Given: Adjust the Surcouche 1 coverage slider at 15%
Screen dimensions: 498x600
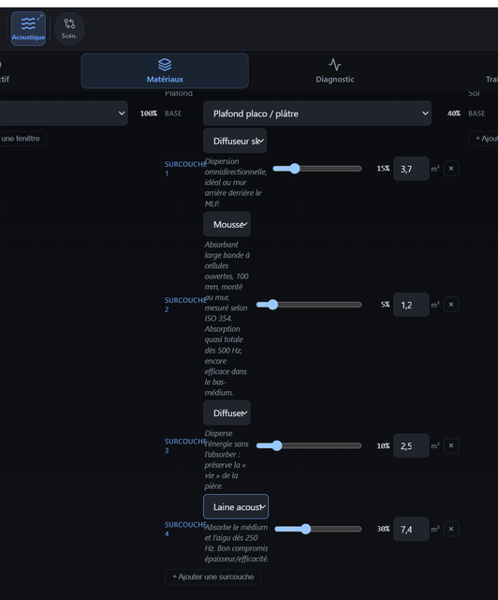Looking at the screenshot, I should pos(316,169).
